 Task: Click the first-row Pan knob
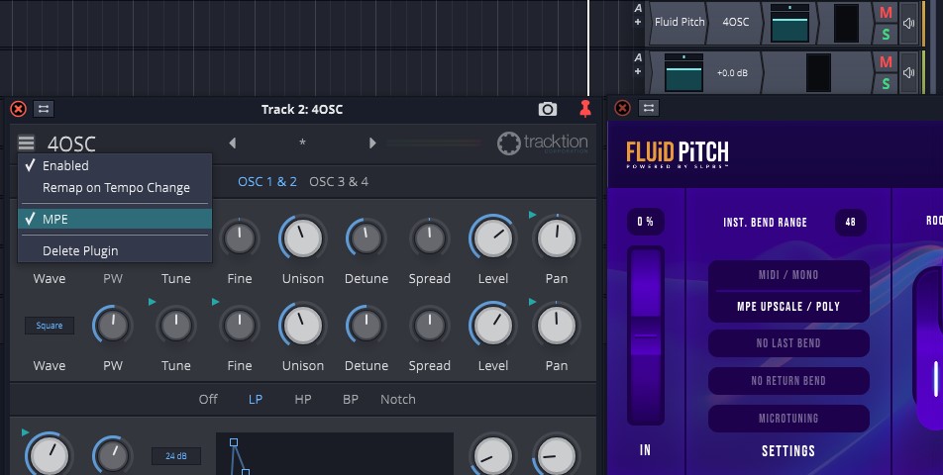557,237
